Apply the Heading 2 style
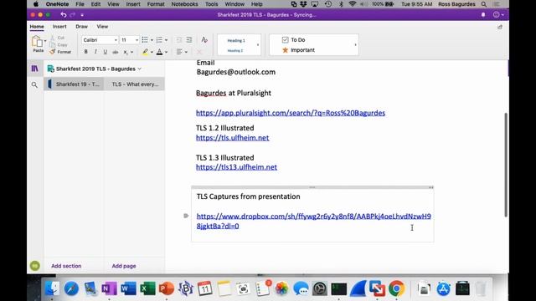The height and width of the screenshot is (301, 536). pyautogui.click(x=235, y=50)
